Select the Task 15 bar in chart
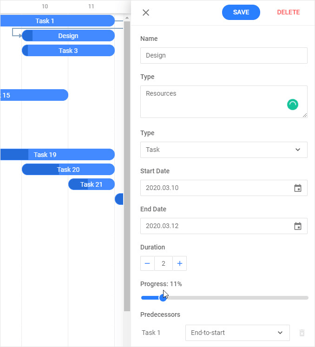 (34, 95)
